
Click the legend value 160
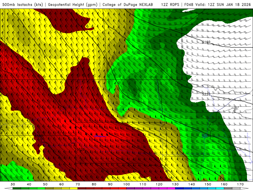pos(224,184)
